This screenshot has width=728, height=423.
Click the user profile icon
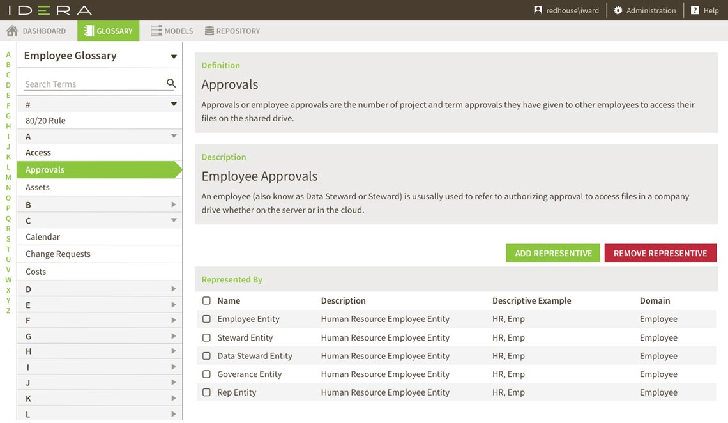538,10
